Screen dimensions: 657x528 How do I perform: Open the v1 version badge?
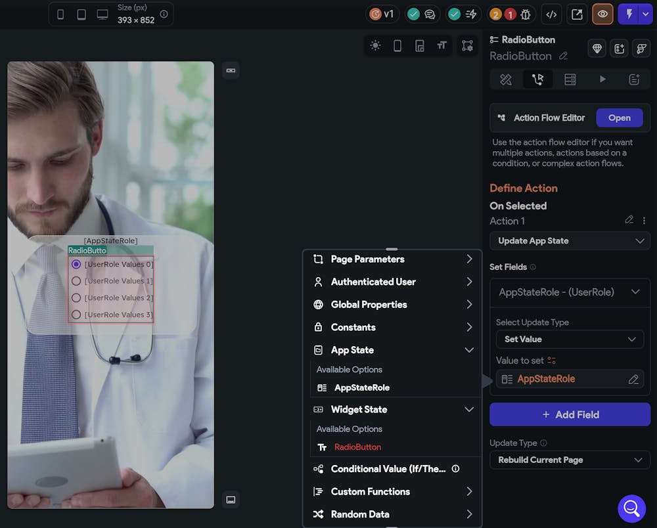click(x=382, y=14)
